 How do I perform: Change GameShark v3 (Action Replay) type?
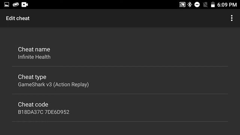(x=53, y=84)
